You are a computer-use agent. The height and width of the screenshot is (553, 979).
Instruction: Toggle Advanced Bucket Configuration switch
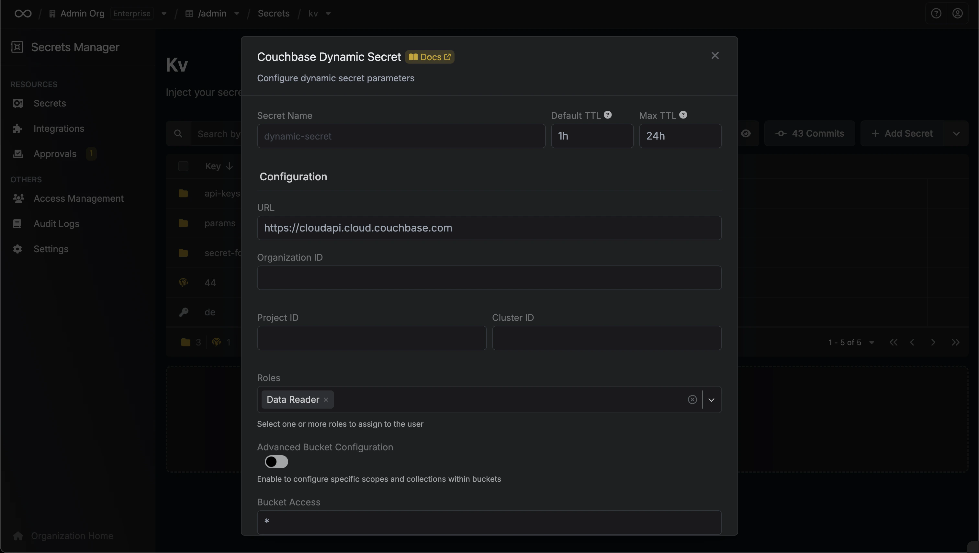pos(276,462)
